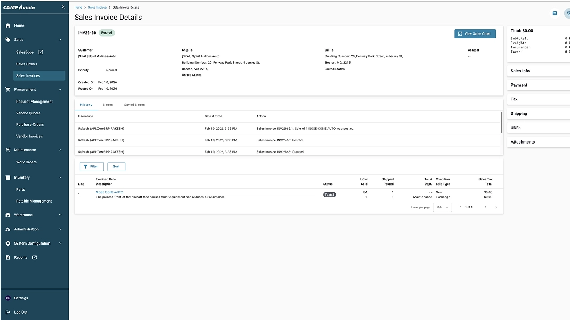Click the Sales Invoices breadcrumb link

[x=97, y=7]
